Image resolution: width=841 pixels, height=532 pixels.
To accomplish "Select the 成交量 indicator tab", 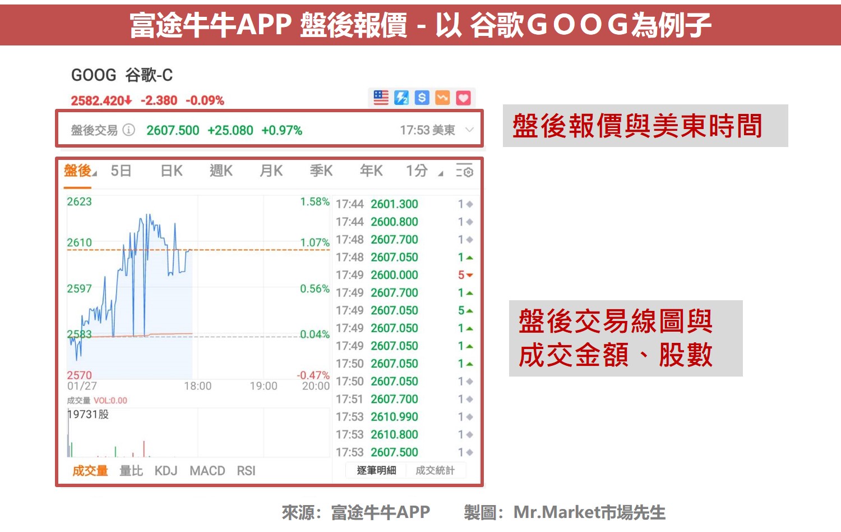I will tap(90, 471).
